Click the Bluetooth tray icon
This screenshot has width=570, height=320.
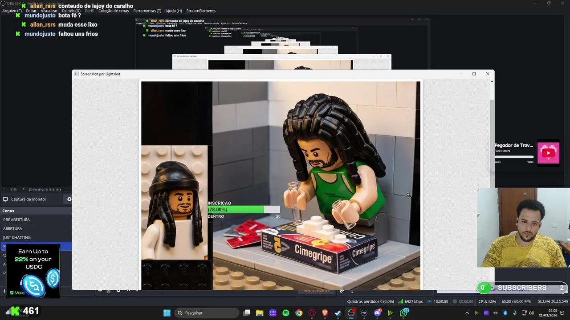(x=505, y=313)
